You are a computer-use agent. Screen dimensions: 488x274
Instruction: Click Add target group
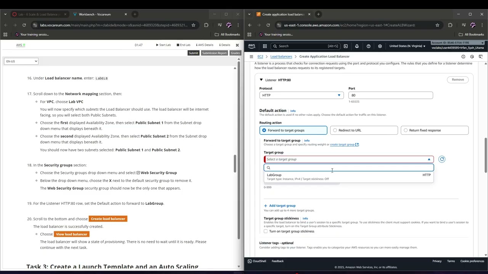coord(279,205)
